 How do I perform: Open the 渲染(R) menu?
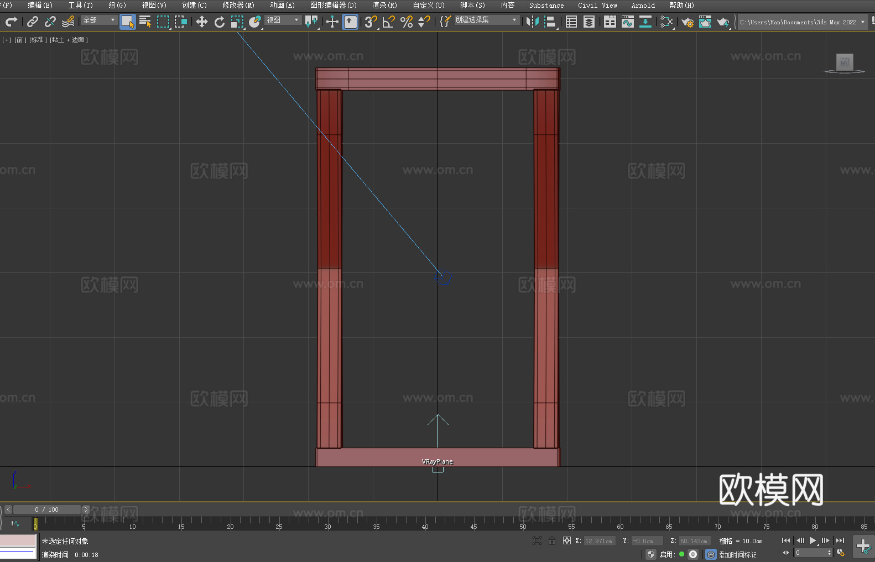pos(384,5)
